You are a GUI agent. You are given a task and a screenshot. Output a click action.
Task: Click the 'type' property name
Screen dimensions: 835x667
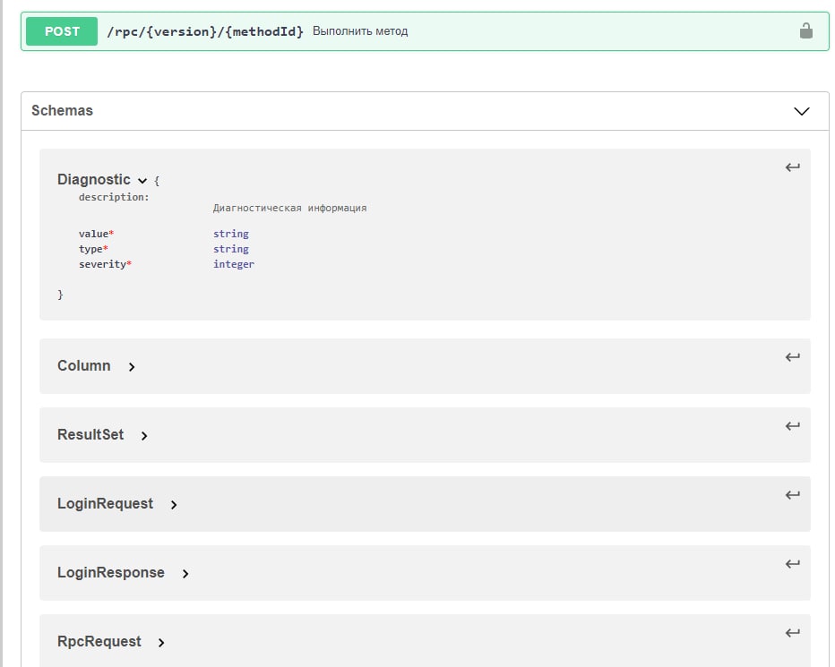click(90, 249)
